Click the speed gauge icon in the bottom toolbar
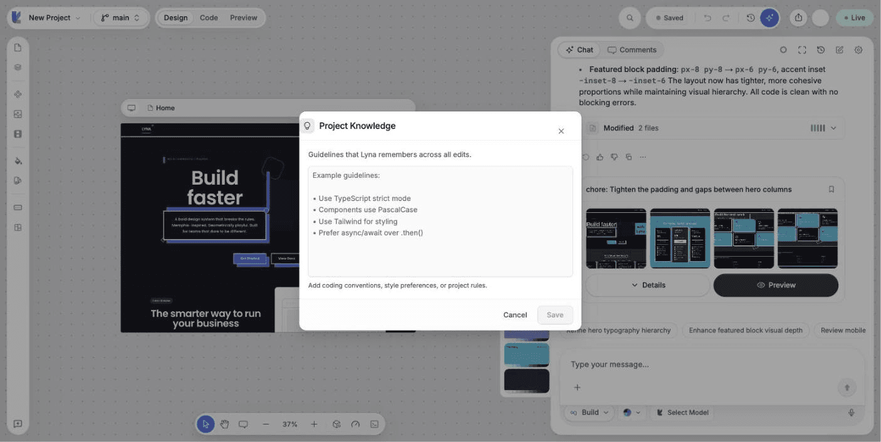The height and width of the screenshot is (442, 881). (x=355, y=424)
